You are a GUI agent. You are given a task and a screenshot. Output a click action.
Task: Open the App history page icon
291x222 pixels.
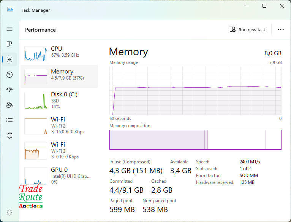9,75
